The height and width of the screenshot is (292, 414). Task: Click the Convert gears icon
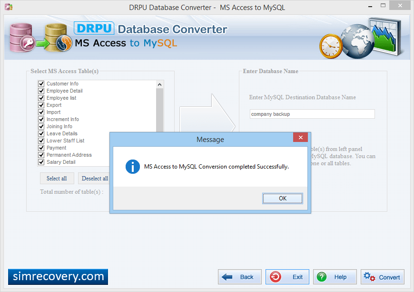(369, 277)
